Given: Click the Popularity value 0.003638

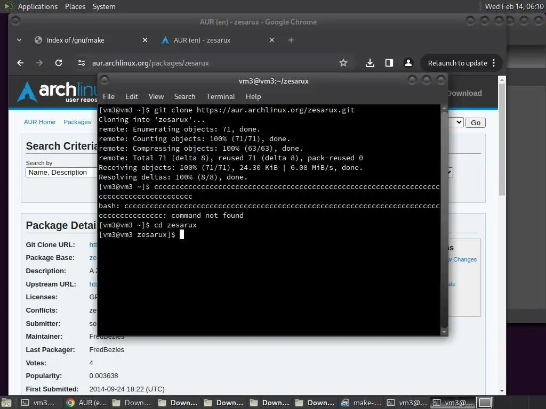Looking at the screenshot, I should 103,376.
